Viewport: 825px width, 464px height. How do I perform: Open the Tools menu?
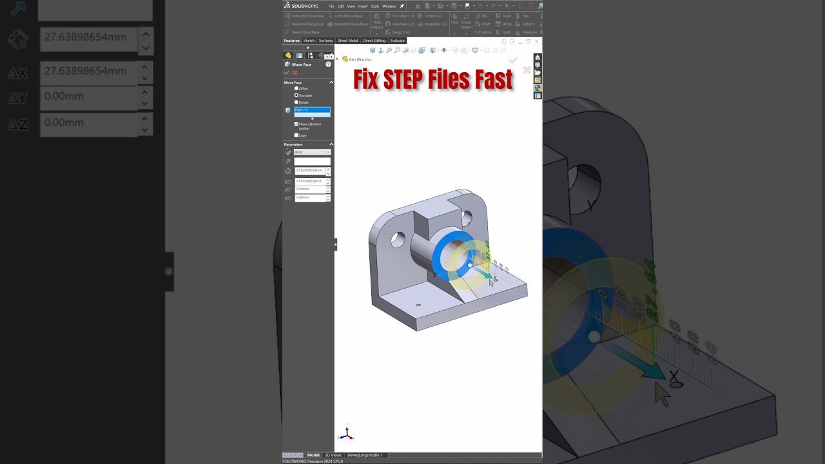pyautogui.click(x=375, y=6)
